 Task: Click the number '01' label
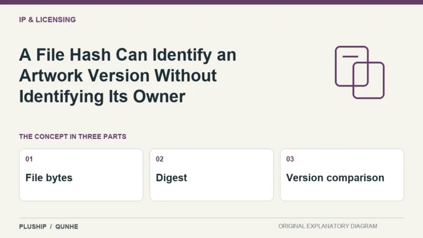29,159
